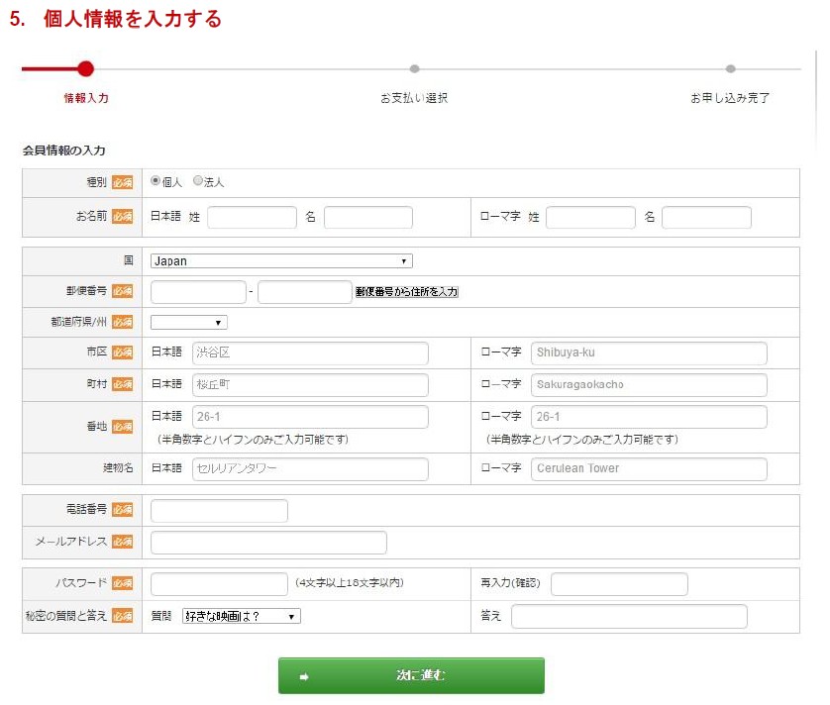Click the 建物名 Japanese field セルリアンタワー
The width and height of the screenshot is (830, 705).
click(310, 469)
